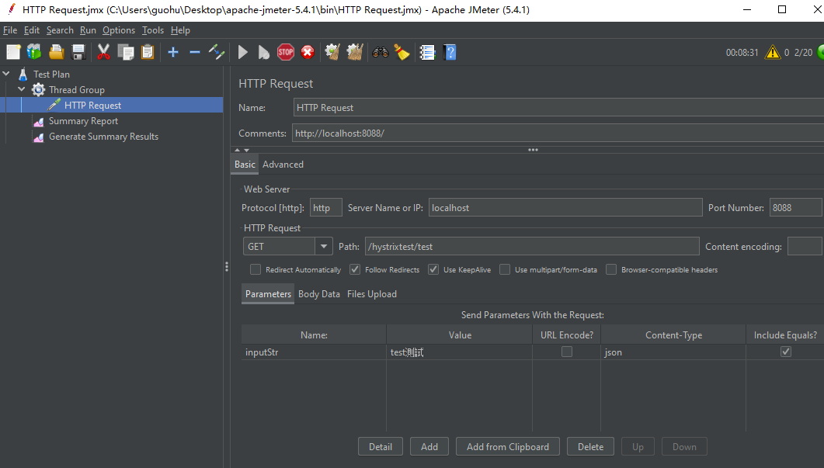Select the Basic tab
The width and height of the screenshot is (824, 468).
(245, 165)
